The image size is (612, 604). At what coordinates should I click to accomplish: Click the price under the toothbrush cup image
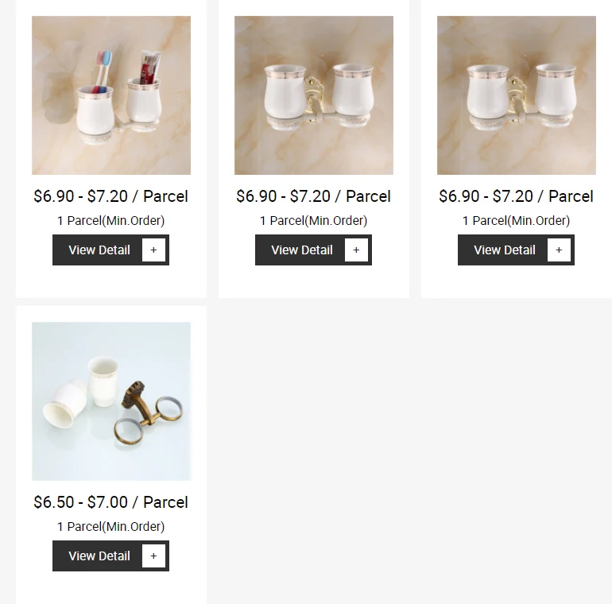point(110,196)
